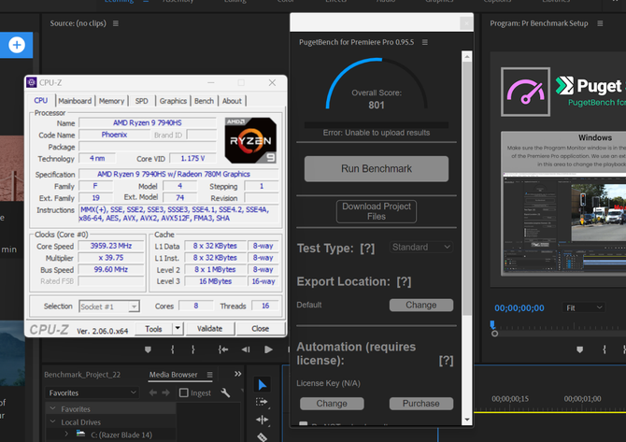Open PugetBench panel menu icon
The height and width of the screenshot is (442, 626).
[x=425, y=42]
